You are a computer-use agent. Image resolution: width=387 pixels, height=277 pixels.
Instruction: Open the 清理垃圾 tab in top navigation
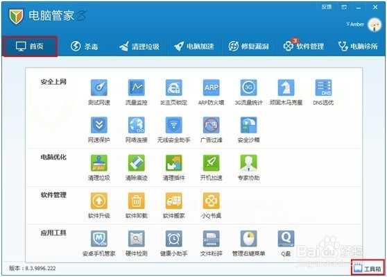[139, 47]
